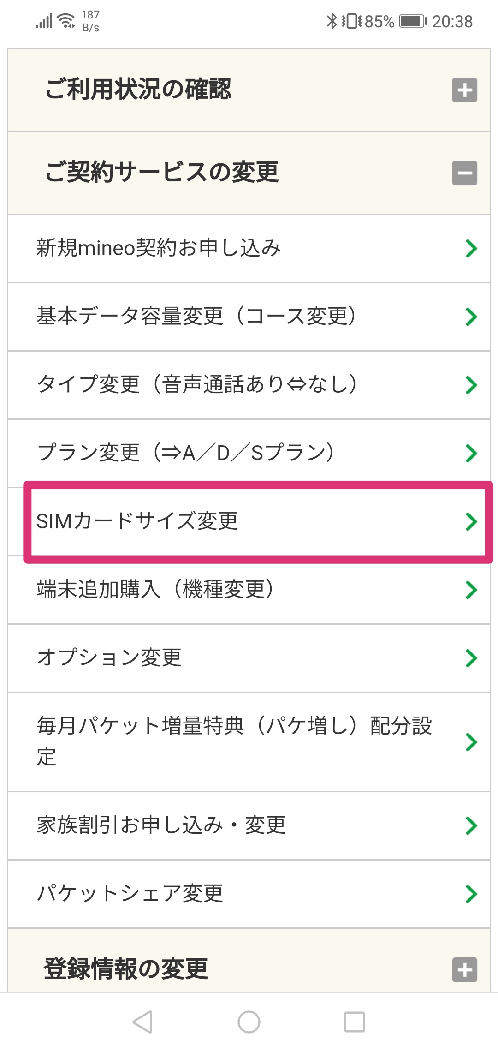Viewport: 498px width, 1052px height.
Task: Expand the 登録情報の変更 section with plus icon
Action: click(x=464, y=970)
